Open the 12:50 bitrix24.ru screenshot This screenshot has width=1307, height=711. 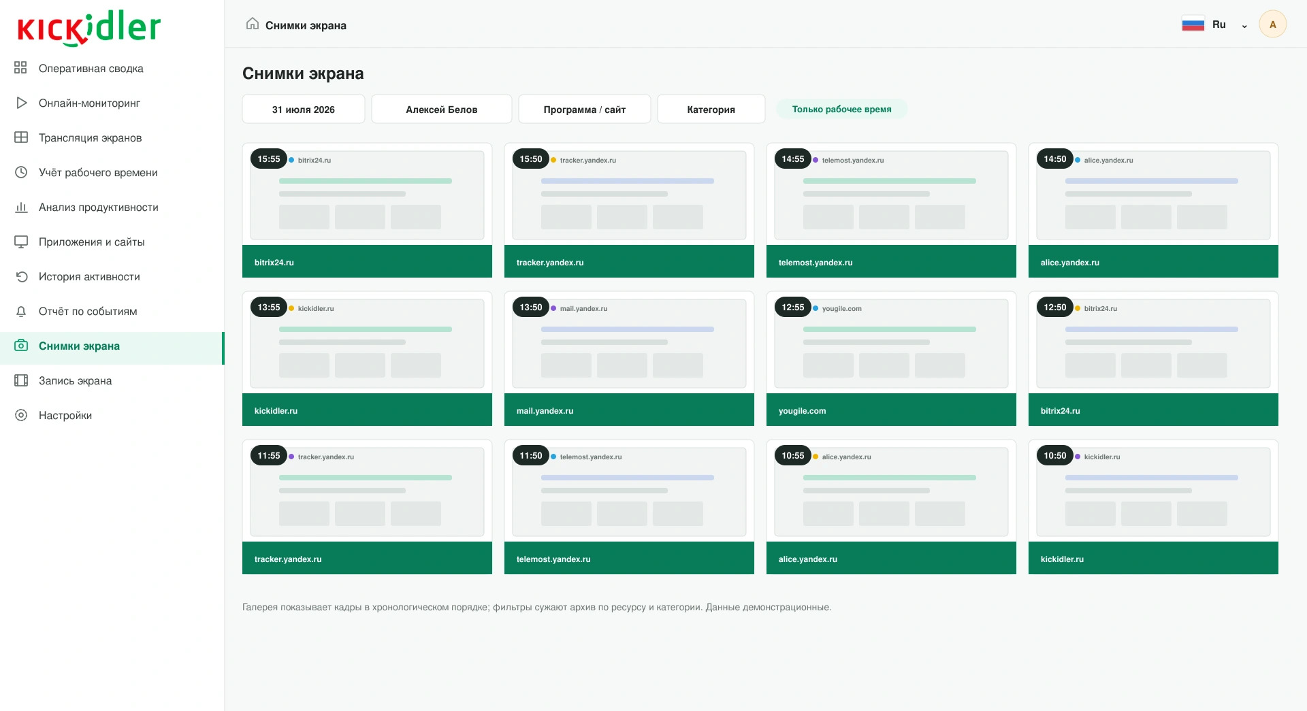coord(1153,359)
